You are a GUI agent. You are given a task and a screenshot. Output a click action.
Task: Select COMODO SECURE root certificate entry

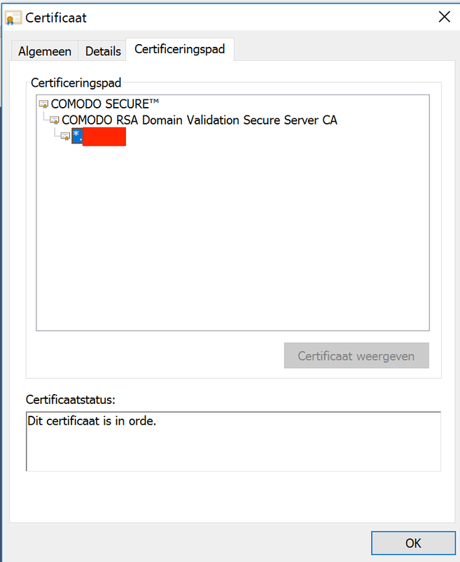coord(105,104)
